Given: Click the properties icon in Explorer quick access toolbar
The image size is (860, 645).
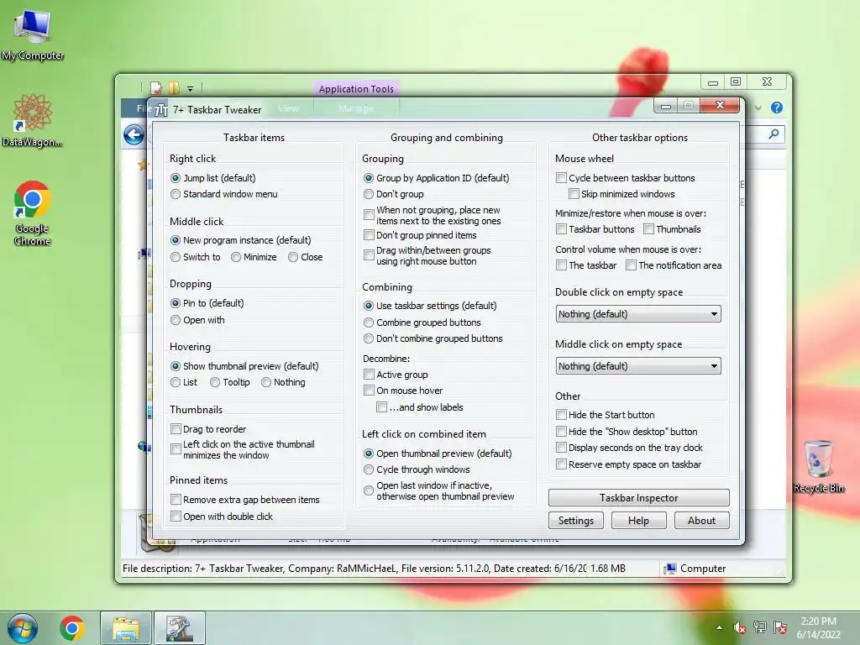Looking at the screenshot, I should pos(156,87).
